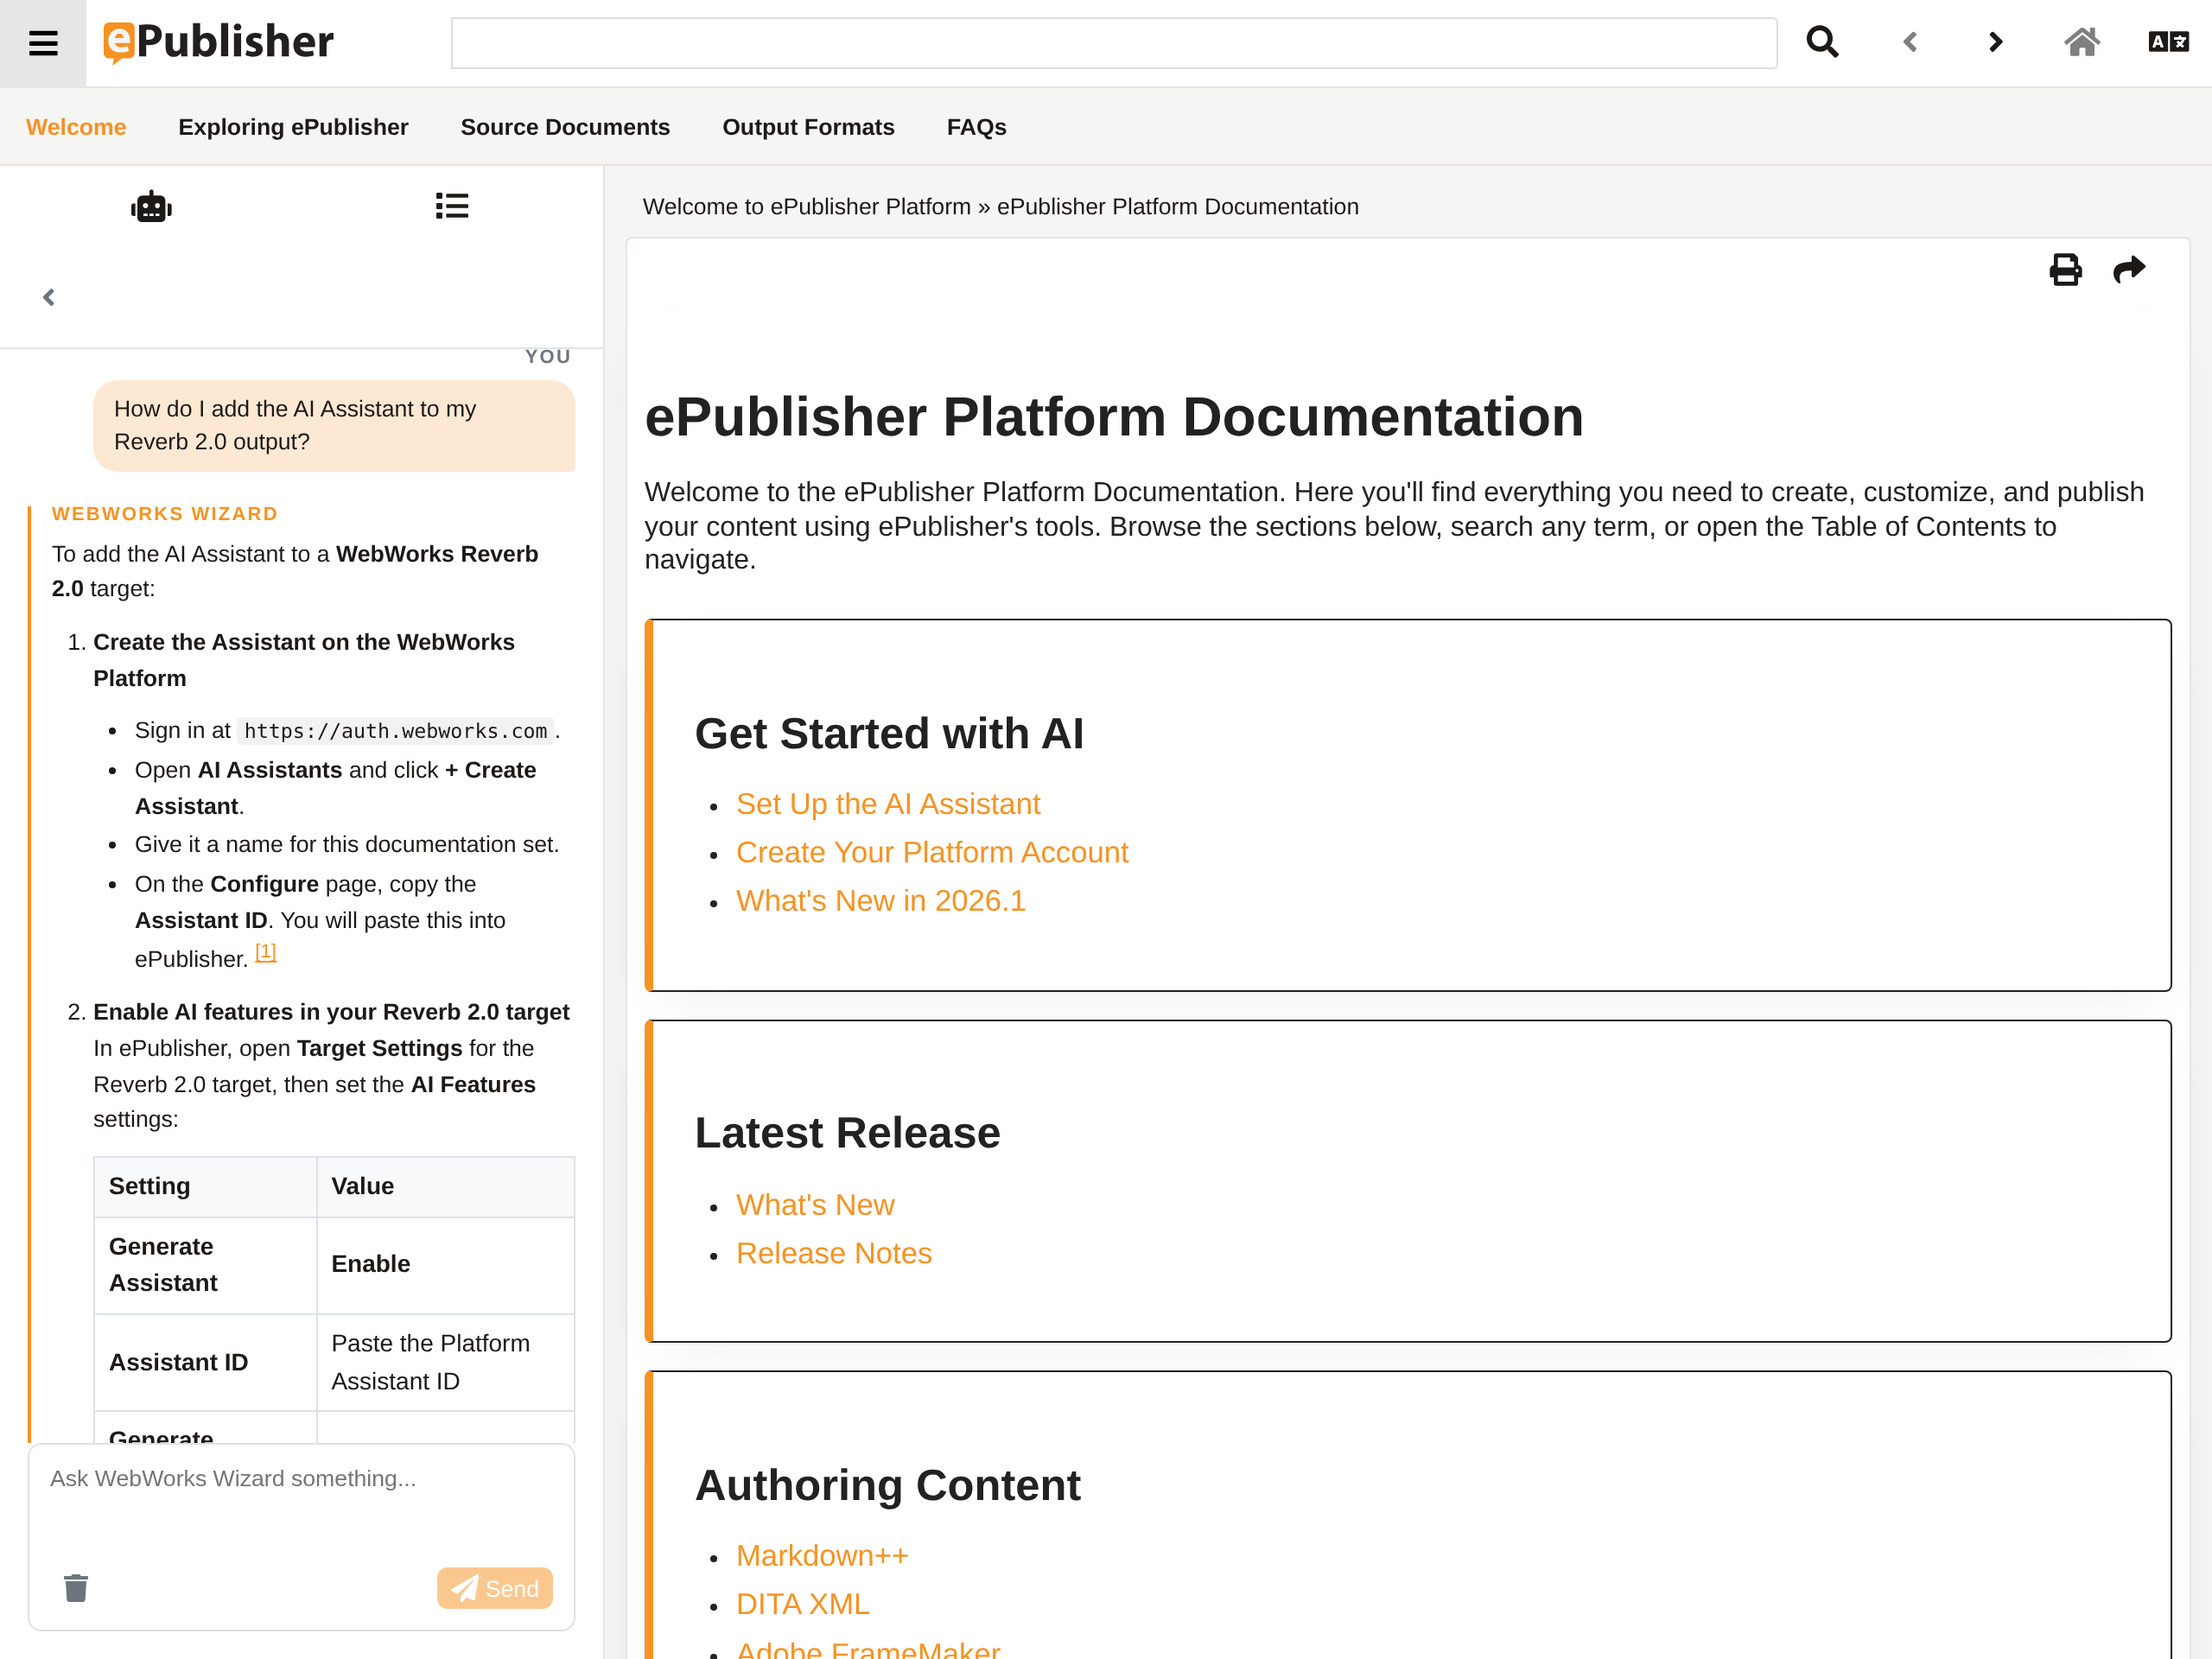Open the FAQs tab
2212x1659 pixels.
(976, 127)
